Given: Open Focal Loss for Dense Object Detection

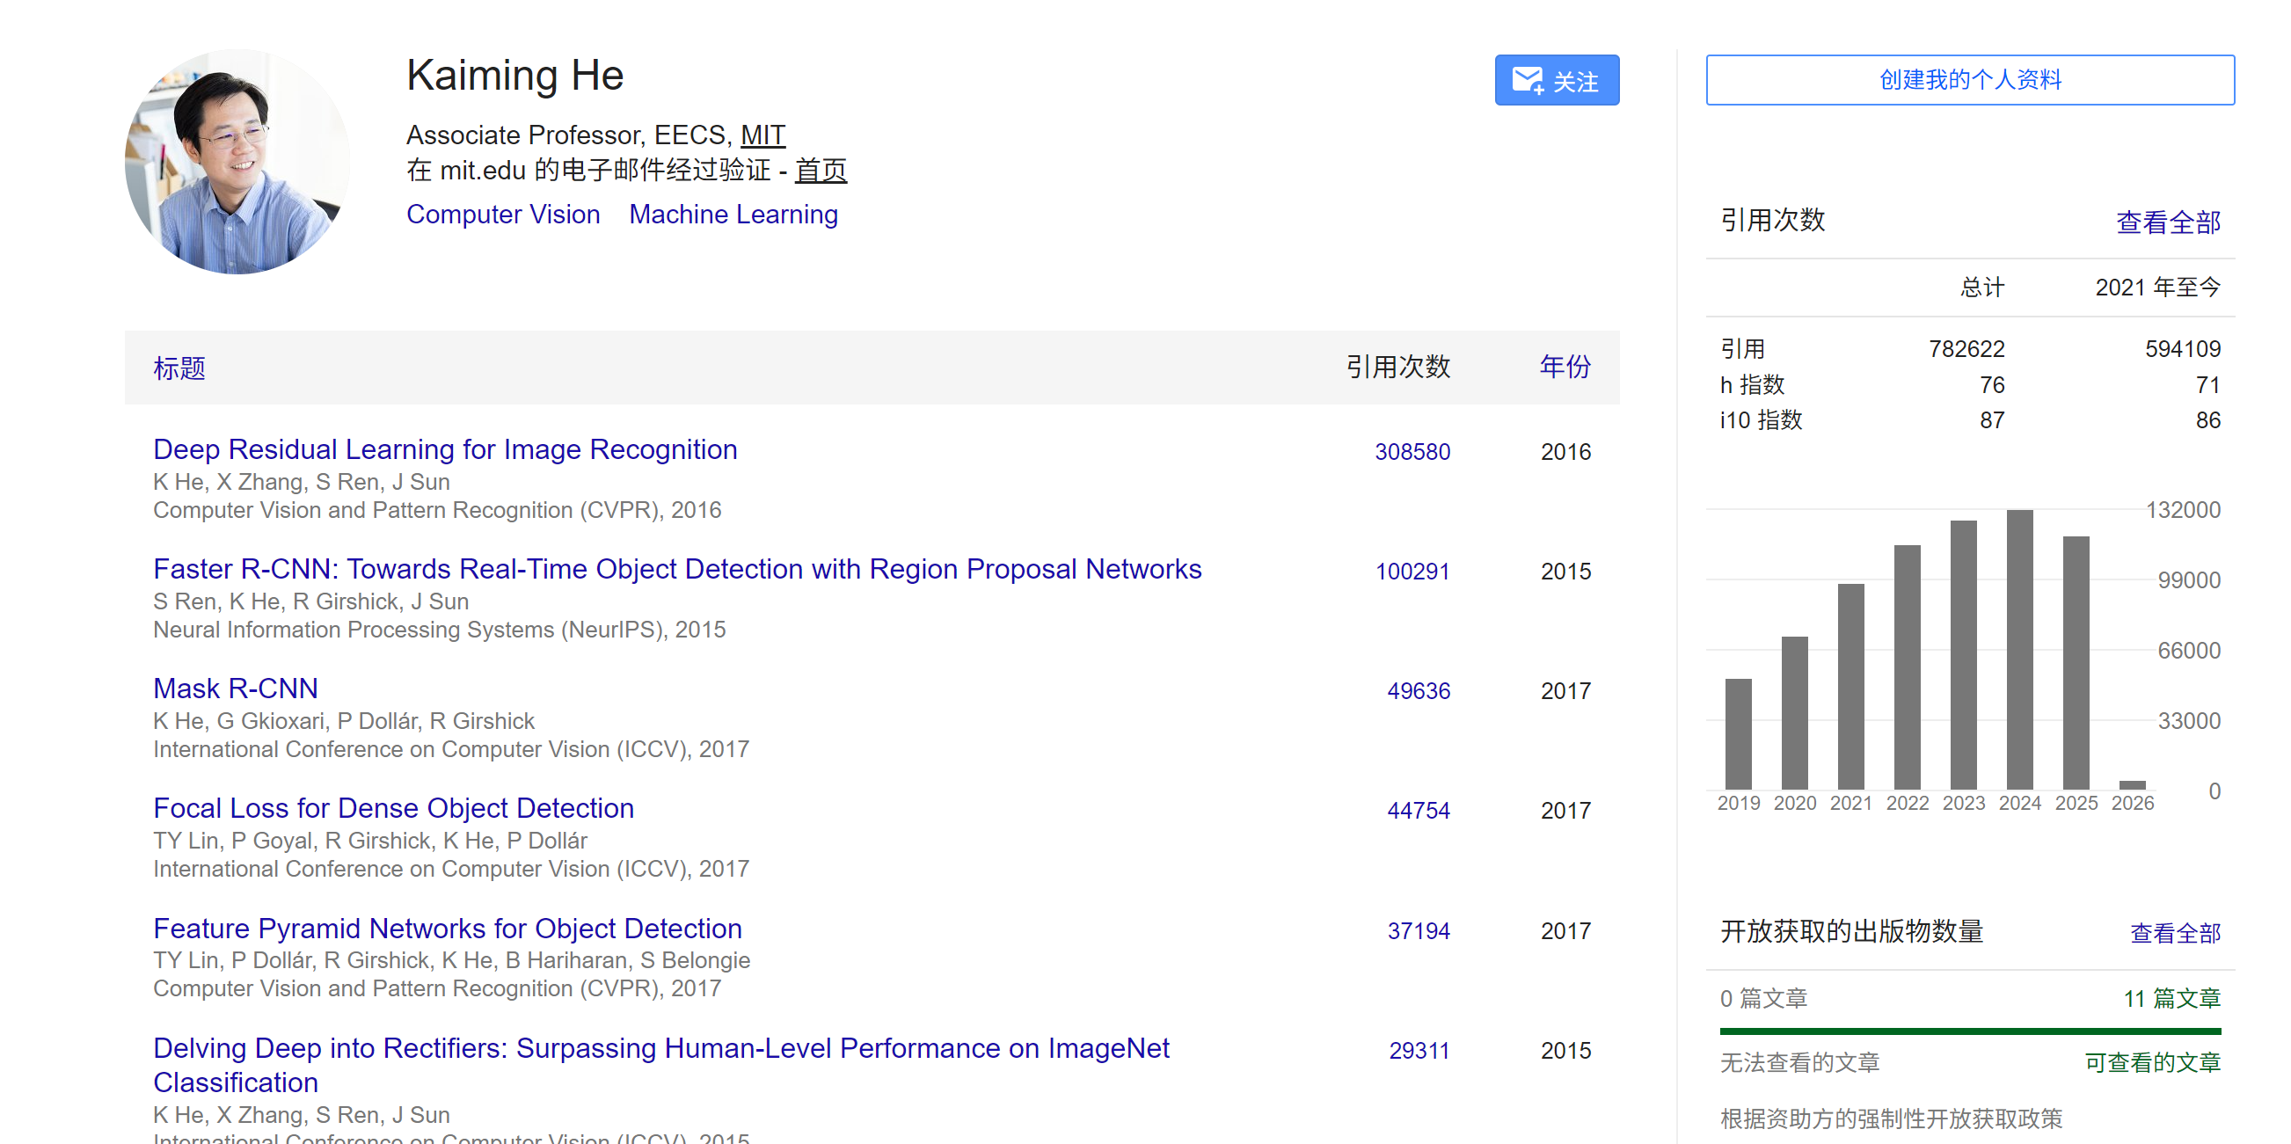Looking at the screenshot, I should coord(393,808).
